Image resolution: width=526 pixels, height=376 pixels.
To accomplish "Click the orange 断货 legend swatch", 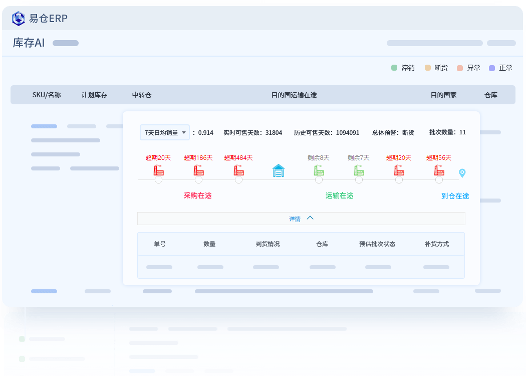I will tap(428, 68).
